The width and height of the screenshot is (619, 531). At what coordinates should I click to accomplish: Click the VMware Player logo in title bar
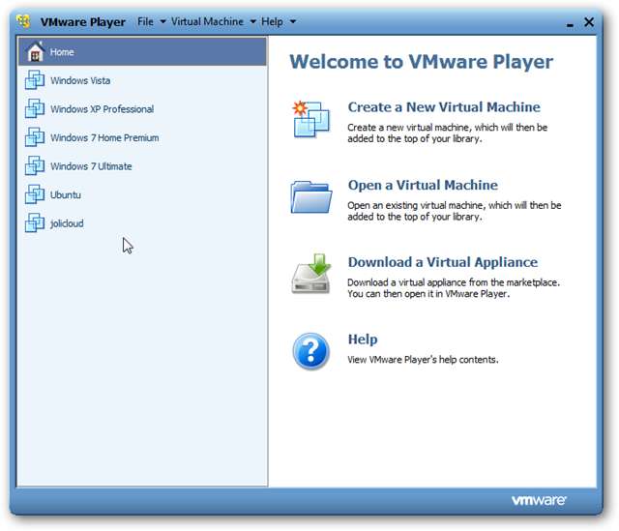(23, 21)
